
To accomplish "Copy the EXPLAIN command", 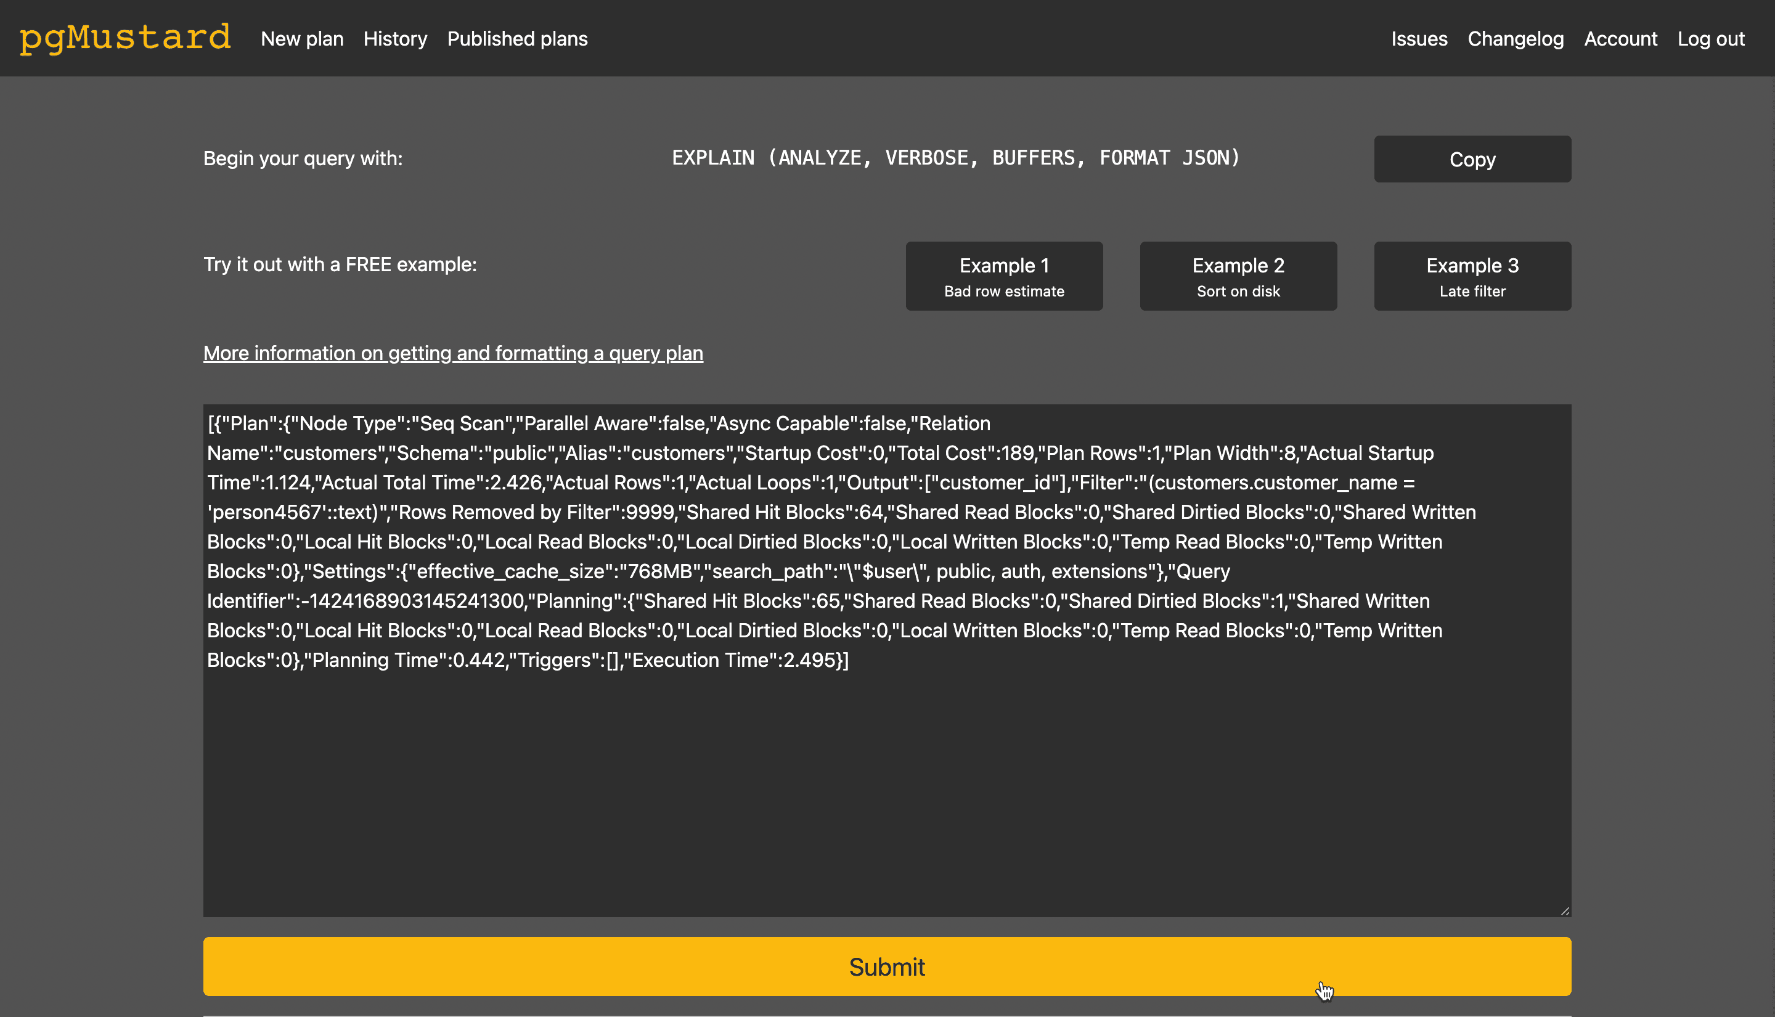I will click(1472, 158).
